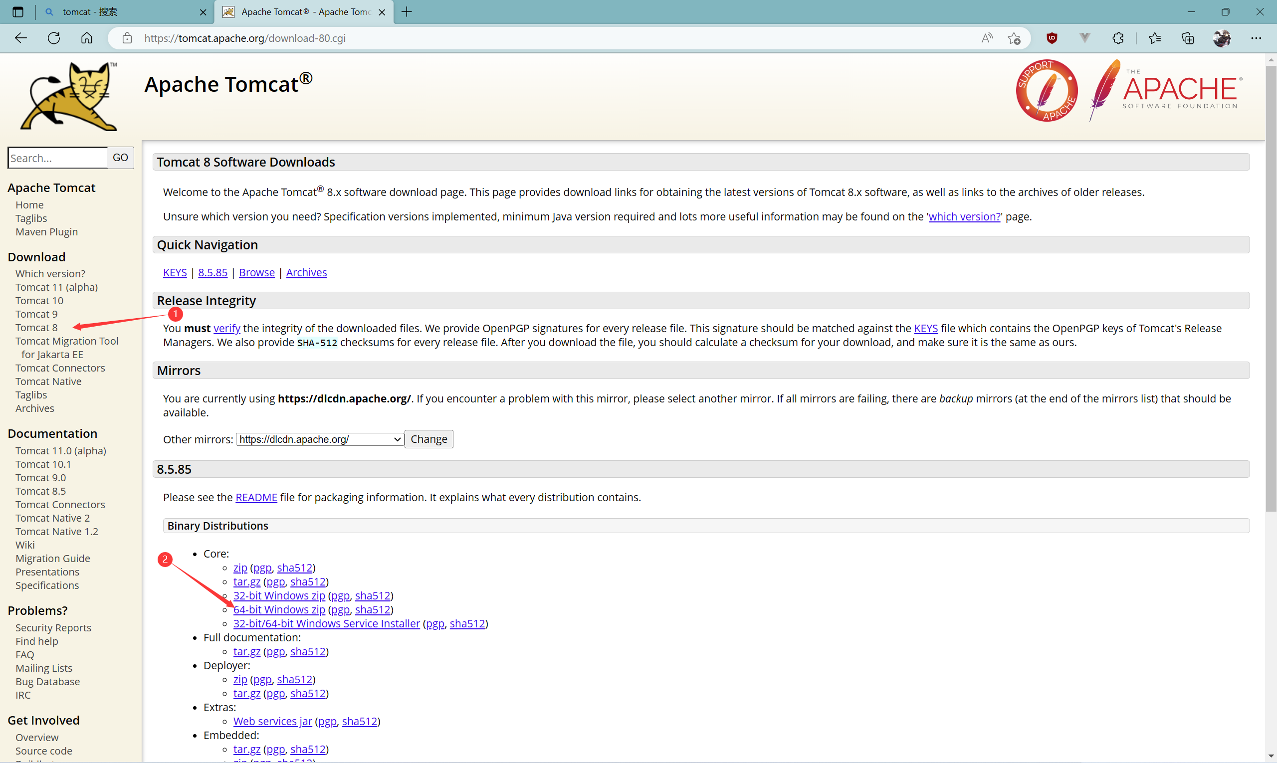Go back using the back arrow

[x=20, y=38]
